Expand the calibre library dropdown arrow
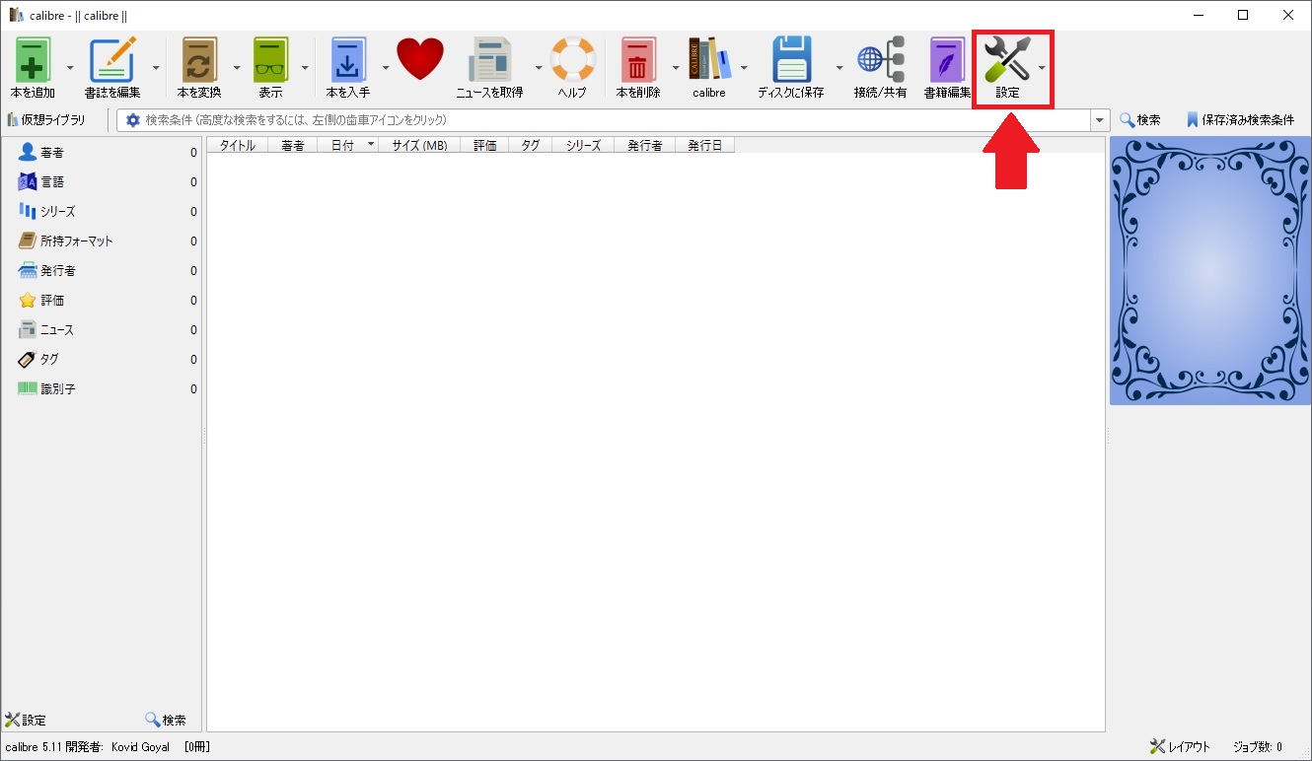Viewport: 1312px width, 761px height. [x=744, y=67]
